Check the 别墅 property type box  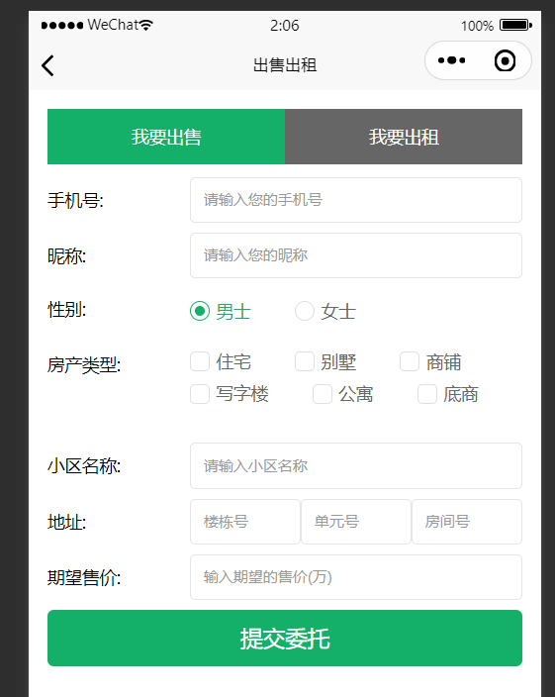point(305,361)
